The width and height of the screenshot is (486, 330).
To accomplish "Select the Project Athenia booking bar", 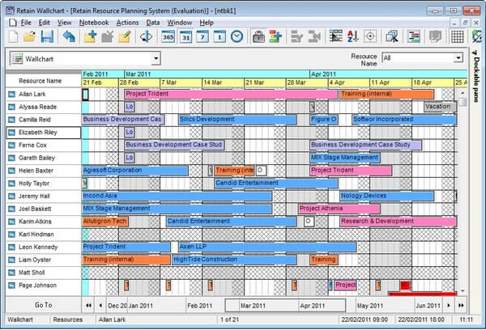I will [339, 209].
